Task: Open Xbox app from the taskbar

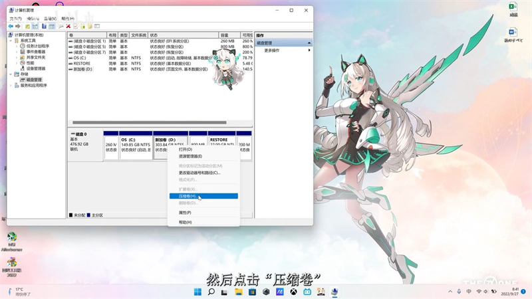Action: coord(293,292)
